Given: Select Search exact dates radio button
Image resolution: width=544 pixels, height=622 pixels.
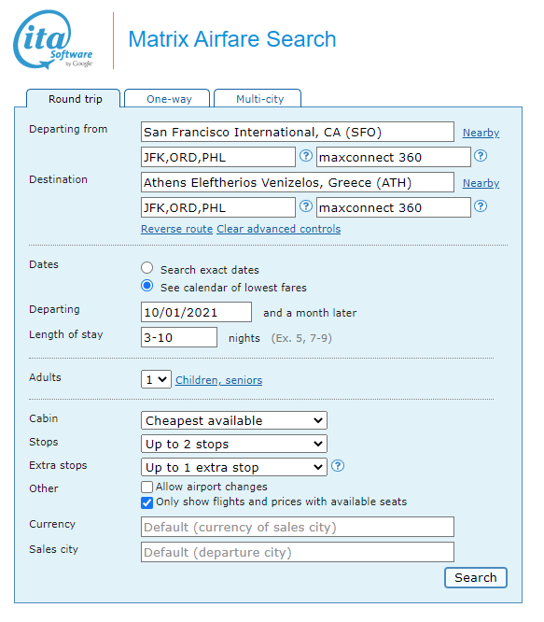Looking at the screenshot, I should 147,268.
